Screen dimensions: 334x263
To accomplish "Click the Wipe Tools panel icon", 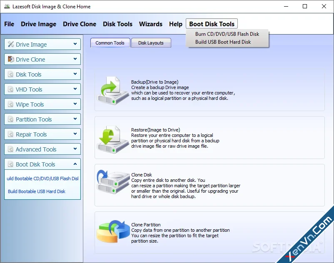I will [11, 104].
